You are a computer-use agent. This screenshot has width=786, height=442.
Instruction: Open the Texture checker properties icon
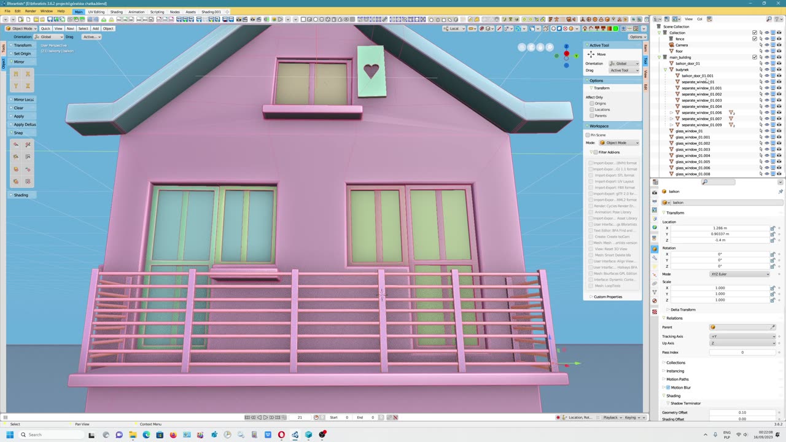click(x=655, y=312)
